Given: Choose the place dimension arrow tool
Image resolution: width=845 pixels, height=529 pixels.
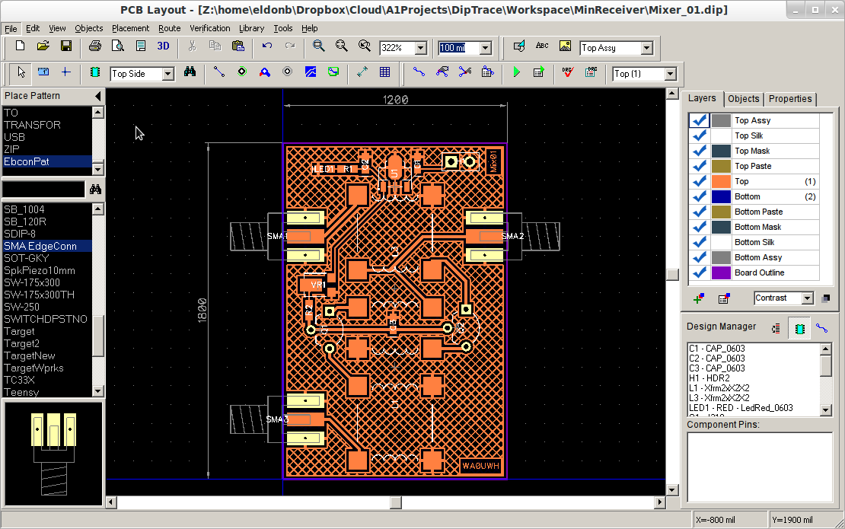Looking at the screenshot, I should [x=362, y=72].
